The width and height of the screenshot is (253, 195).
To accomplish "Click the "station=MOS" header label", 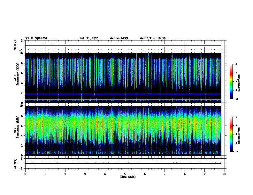I will [x=119, y=38].
